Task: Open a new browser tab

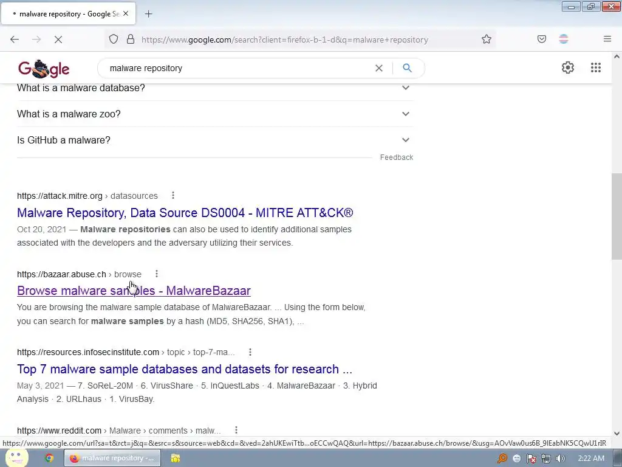Action: click(x=148, y=14)
